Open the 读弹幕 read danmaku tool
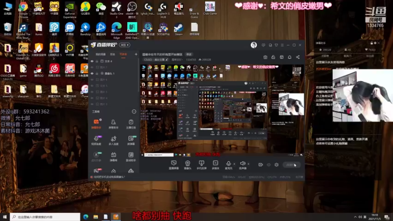Image resolution: width=393 pixels, height=221 pixels. (x=131, y=140)
